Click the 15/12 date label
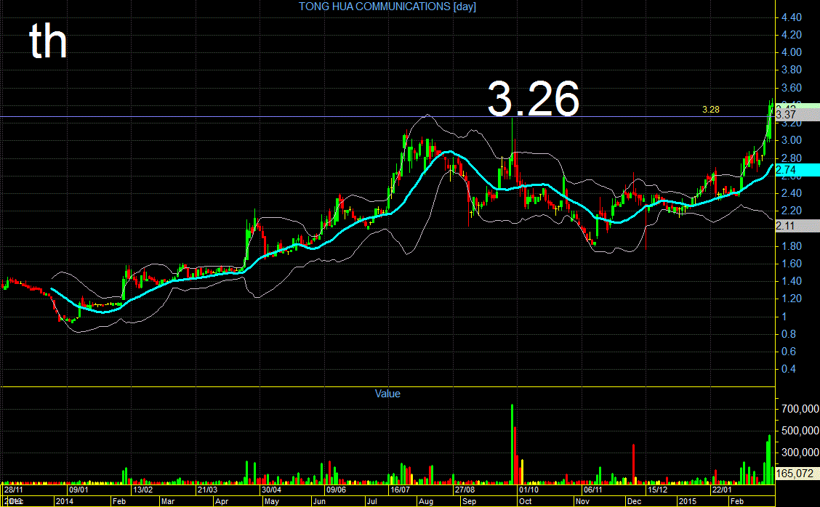The height and width of the screenshot is (507, 820). coord(658,490)
